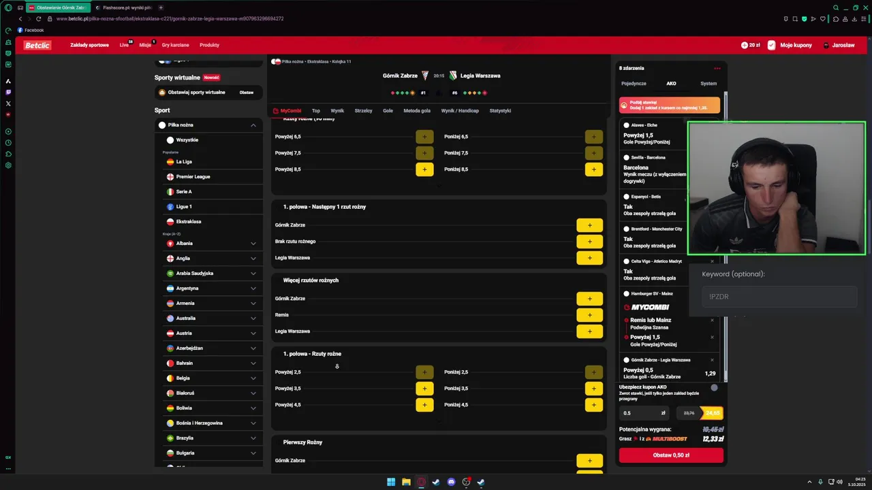Expand Belgia country list
Image resolution: width=872 pixels, height=490 pixels.
(253, 378)
